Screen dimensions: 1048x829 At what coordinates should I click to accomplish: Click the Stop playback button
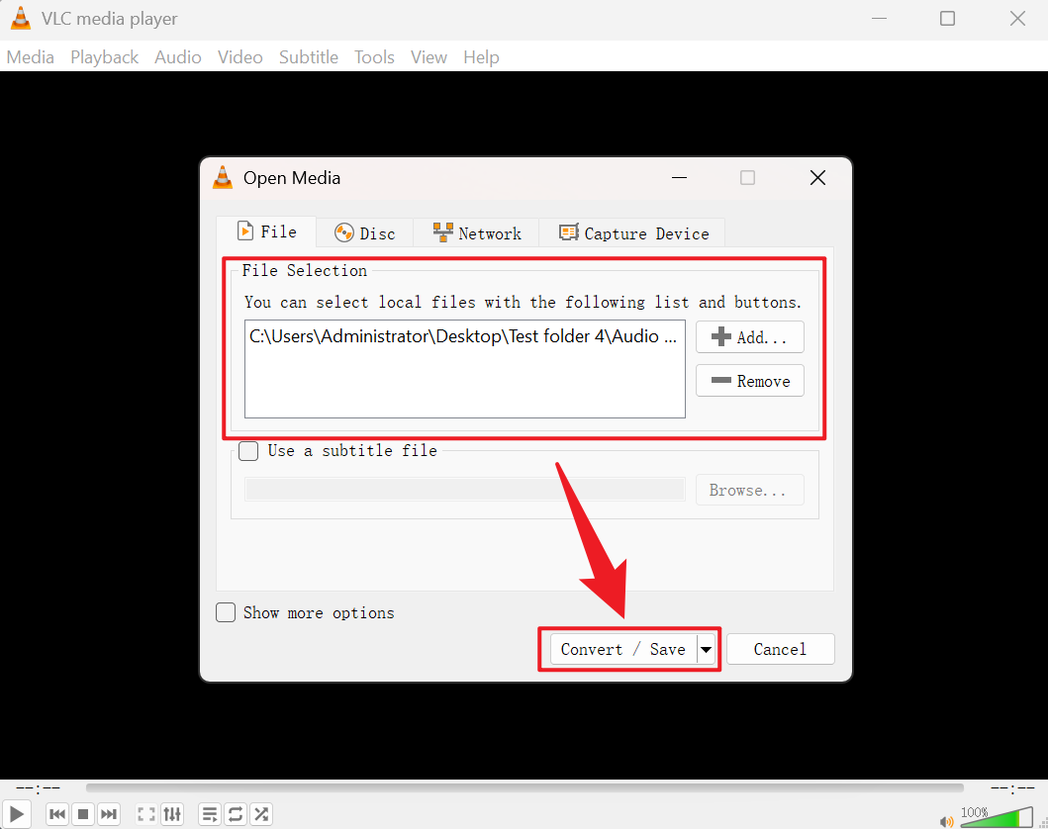pyautogui.click(x=83, y=814)
